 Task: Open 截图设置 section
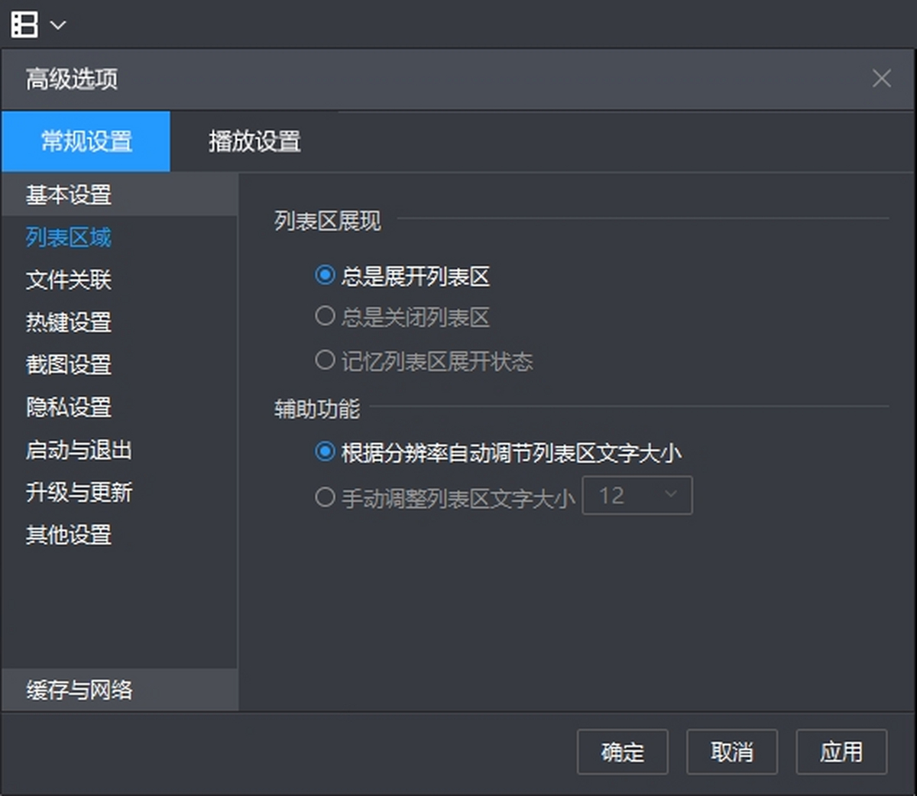69,364
